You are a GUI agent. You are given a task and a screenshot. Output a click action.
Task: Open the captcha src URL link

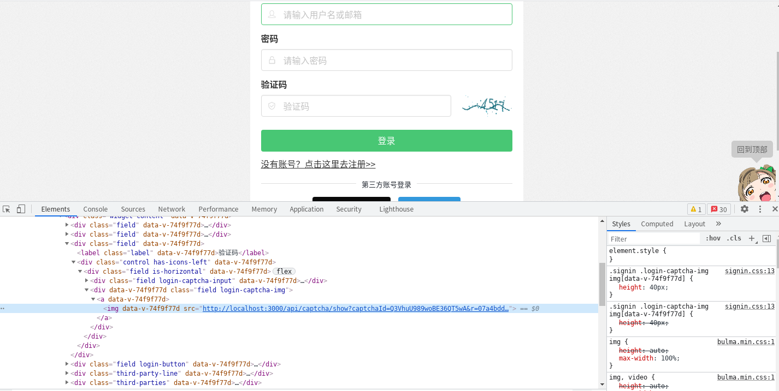pyautogui.click(x=356, y=309)
